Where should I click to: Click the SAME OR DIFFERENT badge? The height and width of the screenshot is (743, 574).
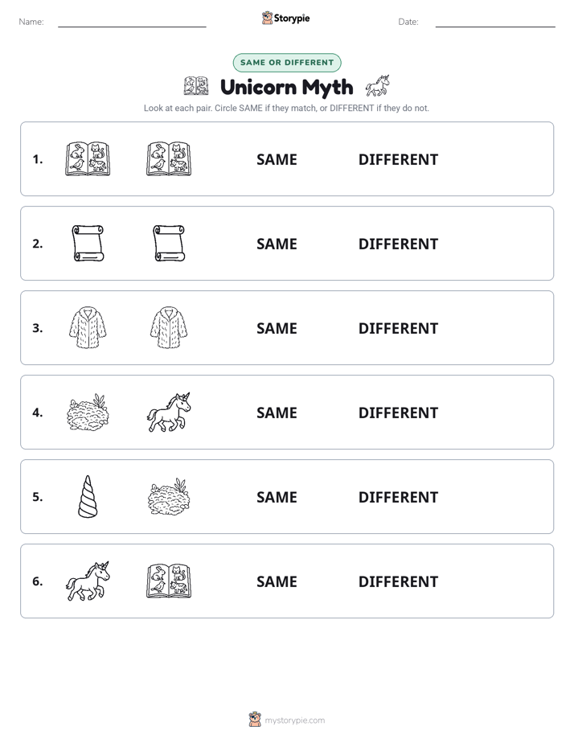pyautogui.click(x=287, y=63)
